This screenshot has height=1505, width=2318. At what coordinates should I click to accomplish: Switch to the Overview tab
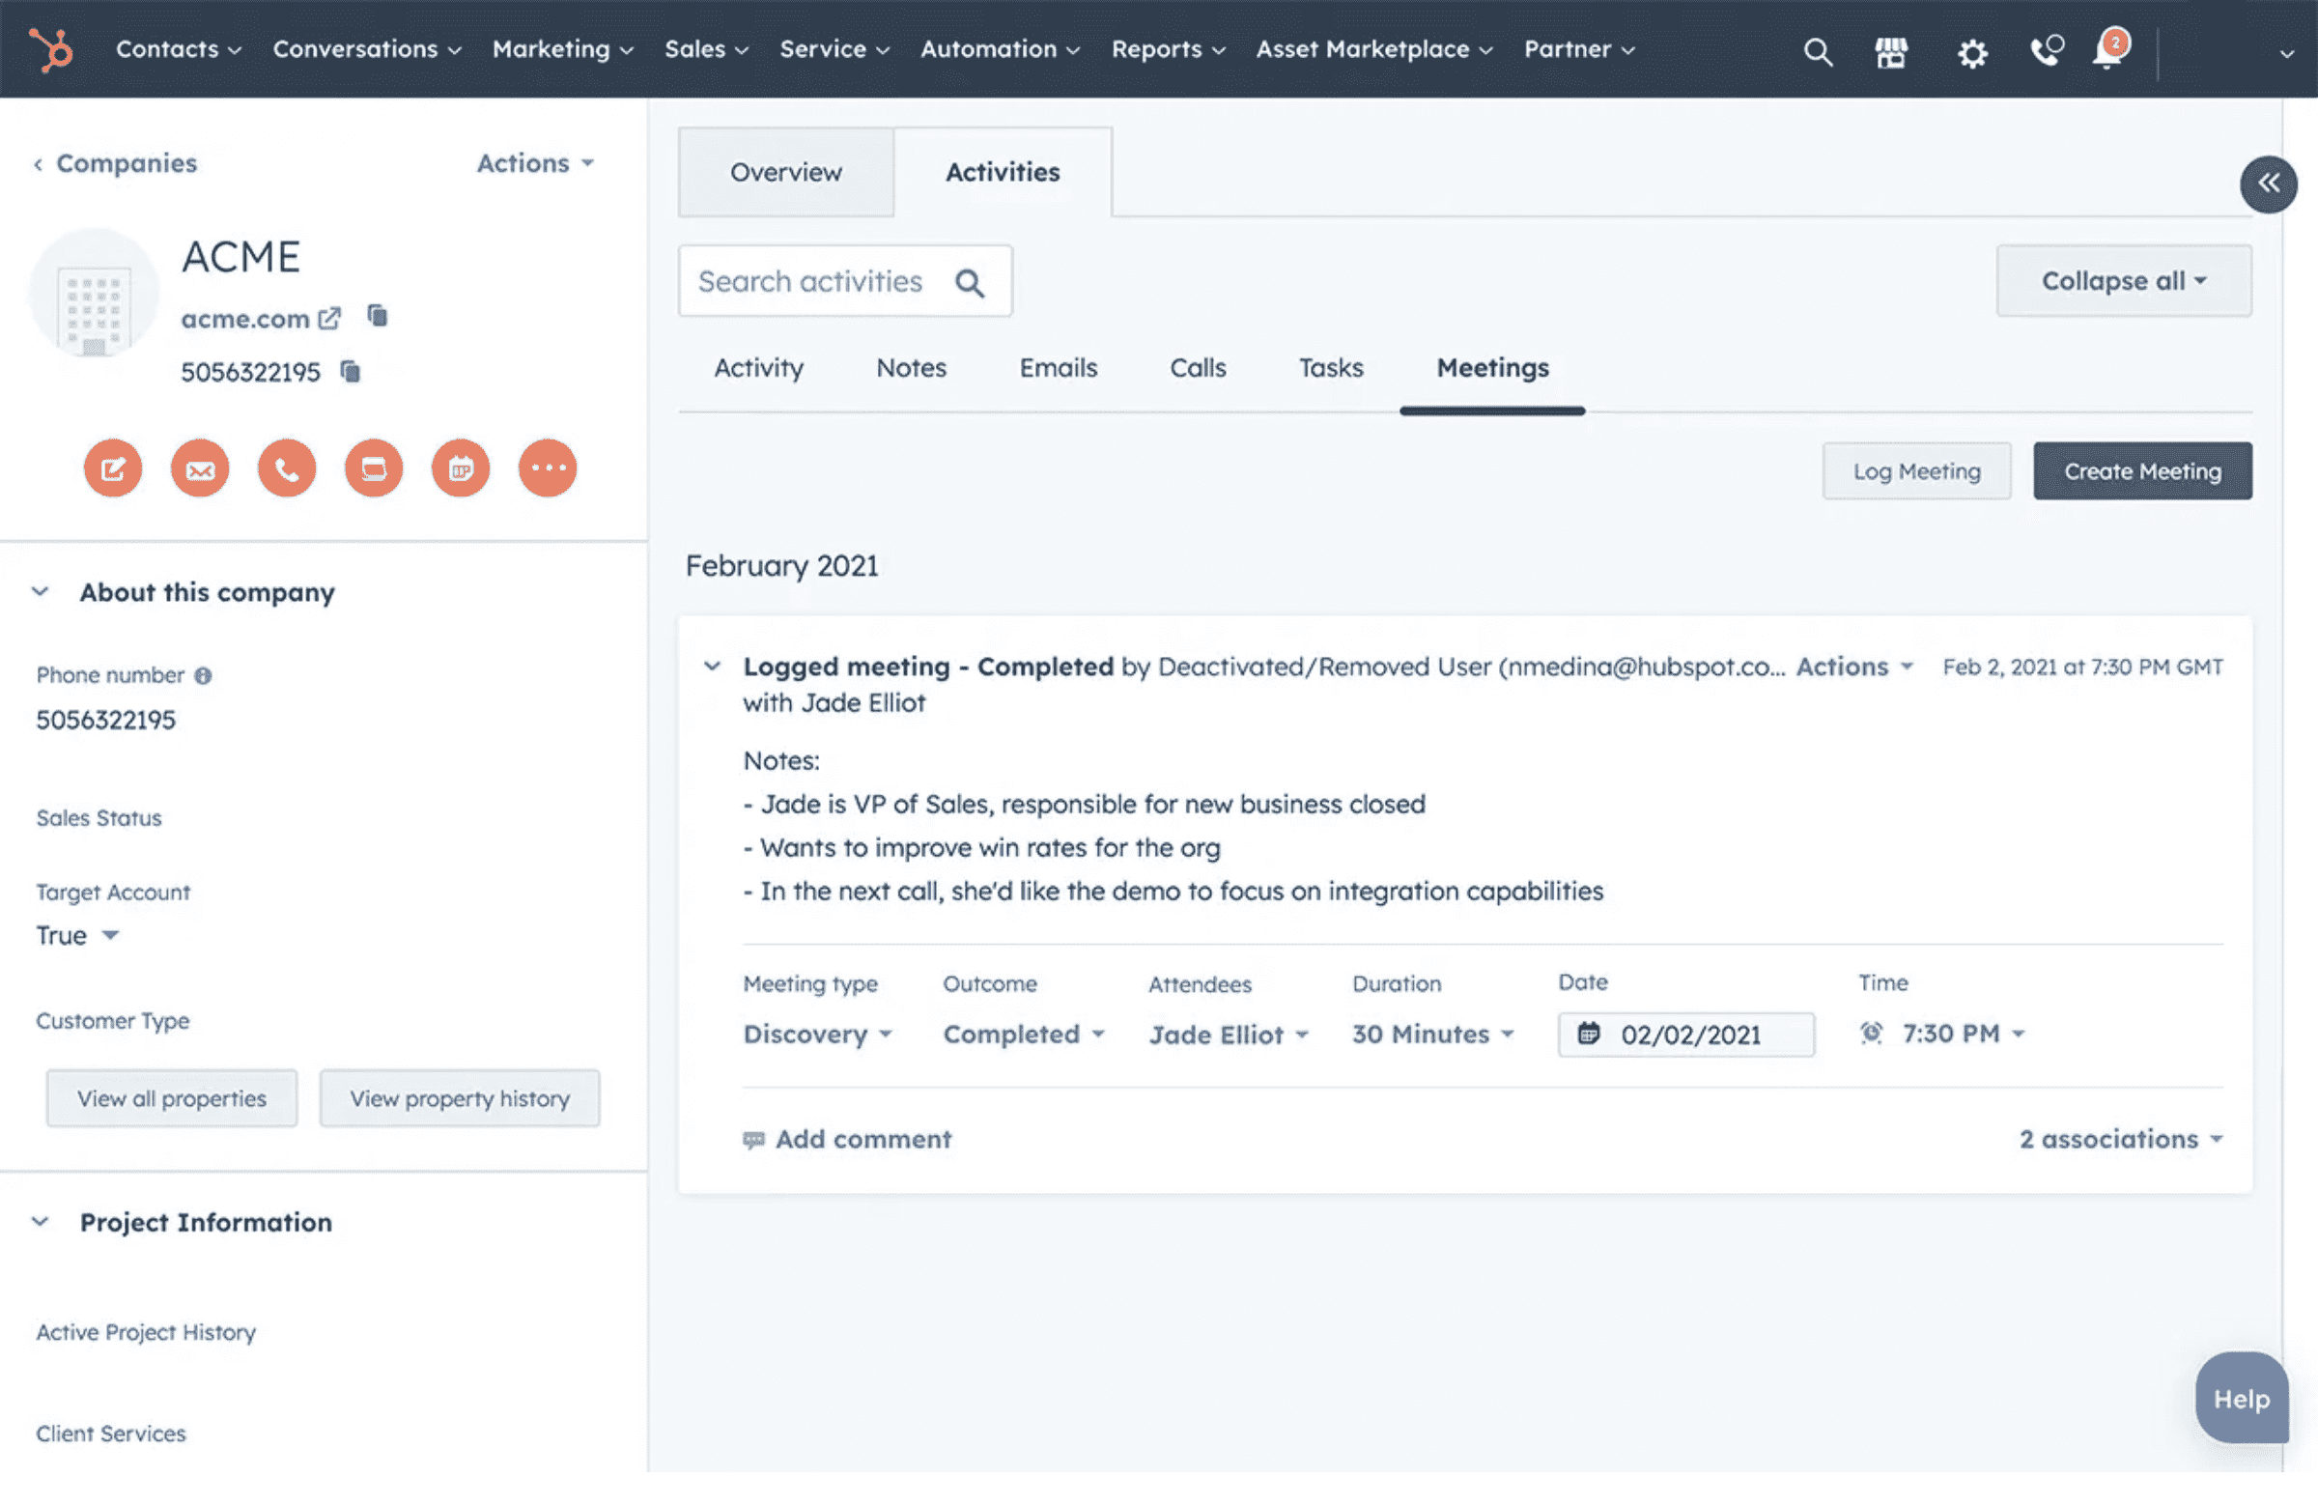(786, 171)
